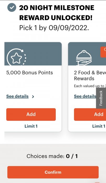This screenshot has width=106, height=183.
Task: Confirm the milestone reward choice
Action: [x=53, y=172]
